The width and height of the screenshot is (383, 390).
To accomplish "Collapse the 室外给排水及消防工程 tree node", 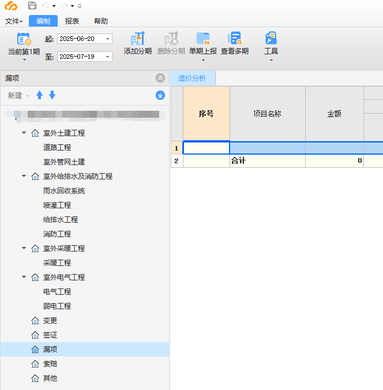I will click(24, 176).
